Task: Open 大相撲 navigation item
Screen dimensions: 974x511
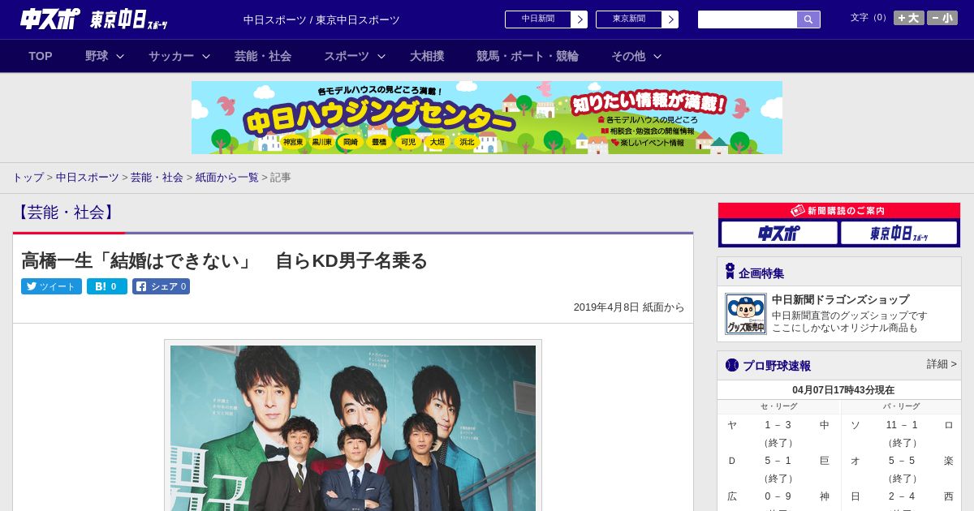Action: [427, 56]
